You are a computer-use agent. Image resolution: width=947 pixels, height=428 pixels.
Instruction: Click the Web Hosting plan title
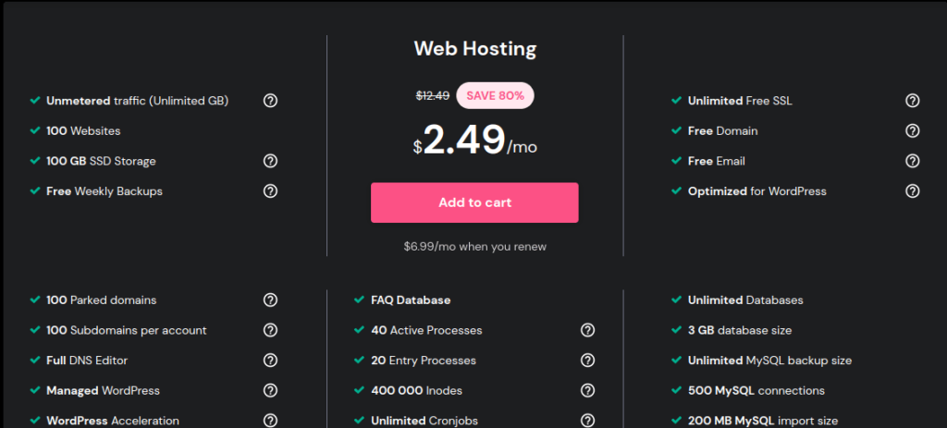pos(474,49)
